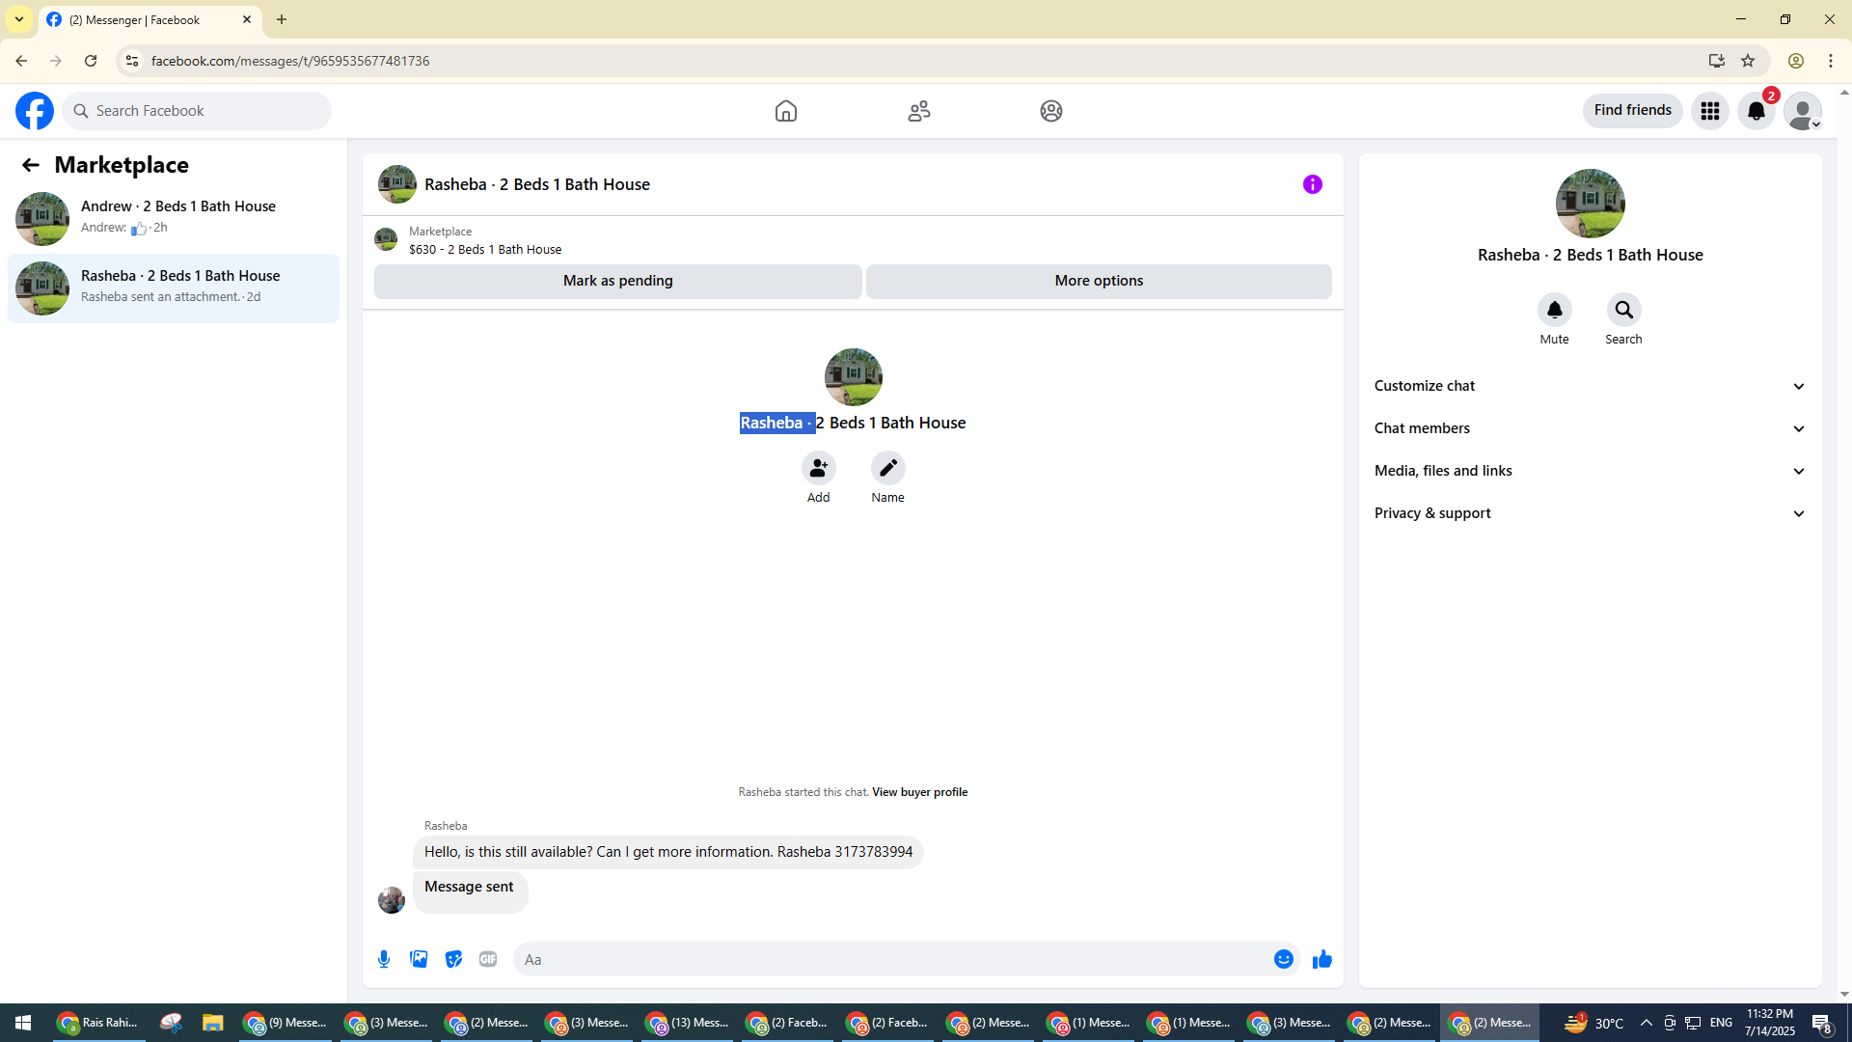1852x1042 pixels.
Task: Click the pencil Name edit icon
Action: click(x=887, y=469)
